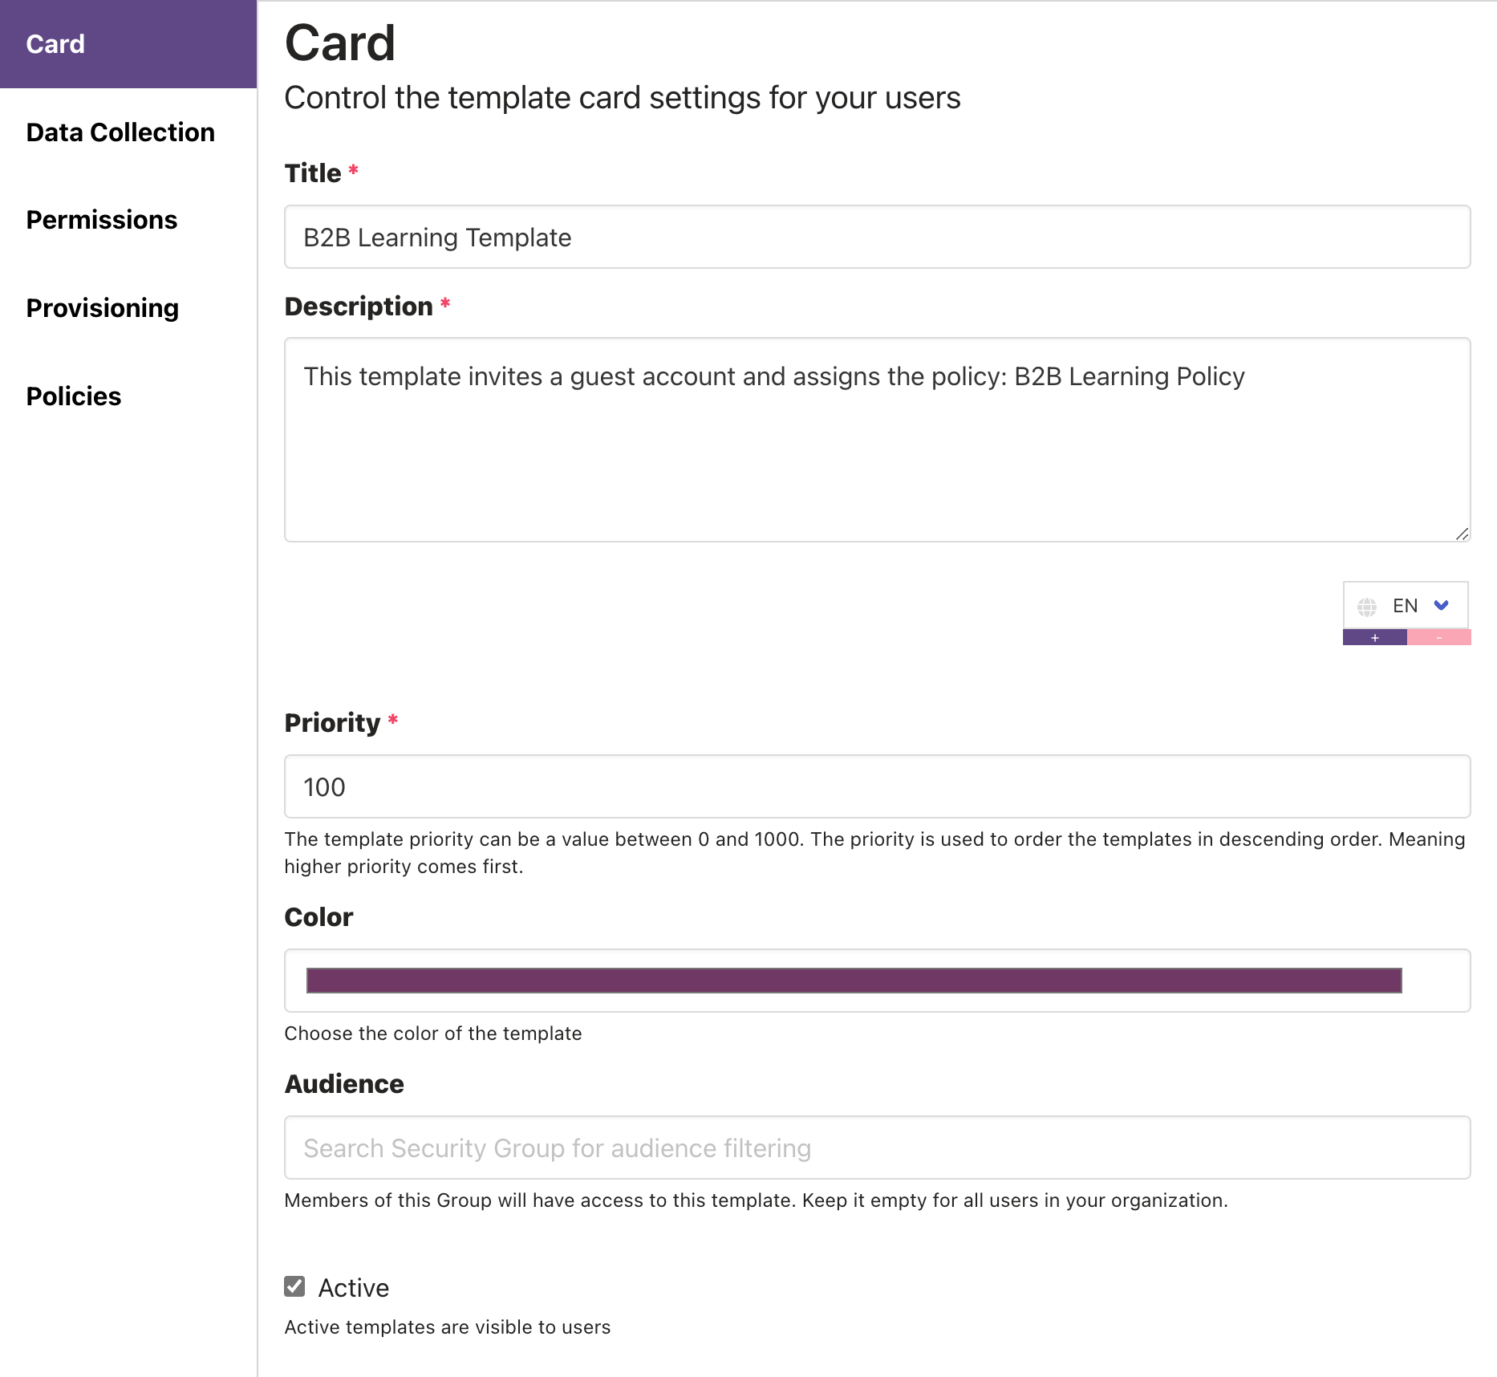Toggle the Active checkbox
The height and width of the screenshot is (1377, 1497).
[295, 1286]
